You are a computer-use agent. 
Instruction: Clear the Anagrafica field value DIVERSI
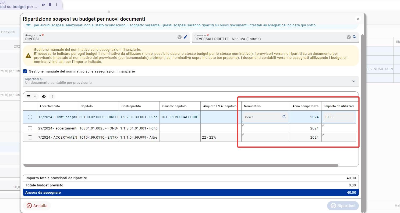pos(179,37)
